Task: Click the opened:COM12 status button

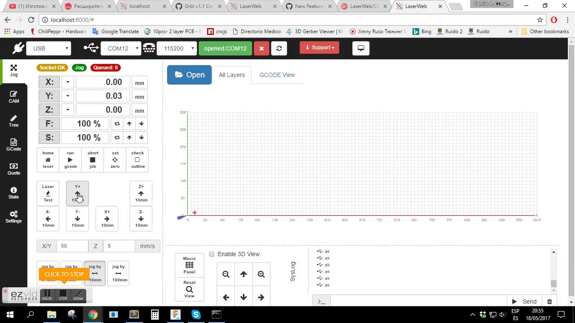Action: tap(225, 48)
